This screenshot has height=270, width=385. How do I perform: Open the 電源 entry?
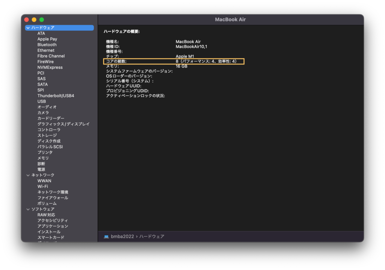point(41,169)
